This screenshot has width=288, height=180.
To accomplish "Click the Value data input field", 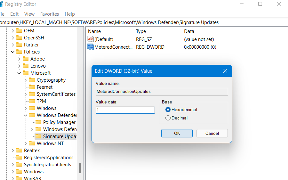I will tap(125, 110).
